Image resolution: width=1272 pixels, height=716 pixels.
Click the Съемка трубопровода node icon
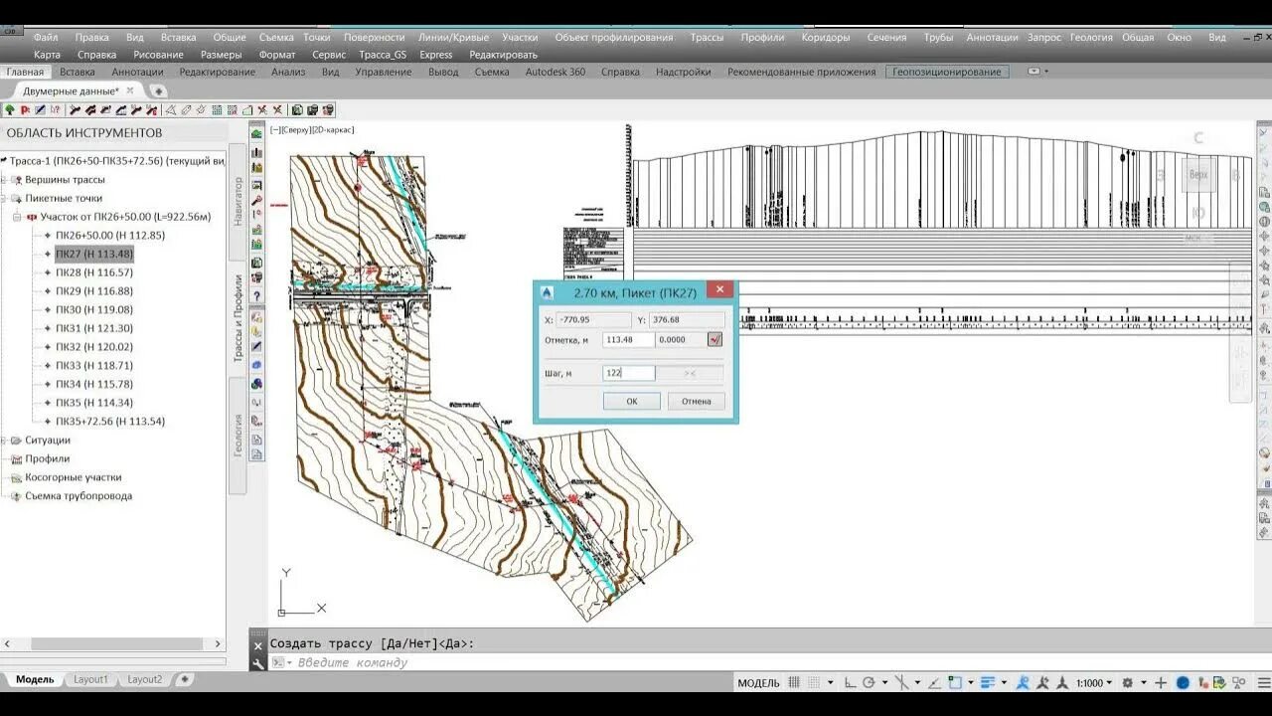[16, 496]
